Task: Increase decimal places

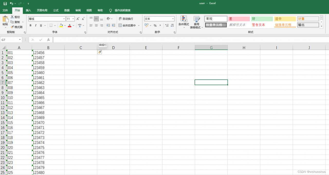Action: (167, 25)
